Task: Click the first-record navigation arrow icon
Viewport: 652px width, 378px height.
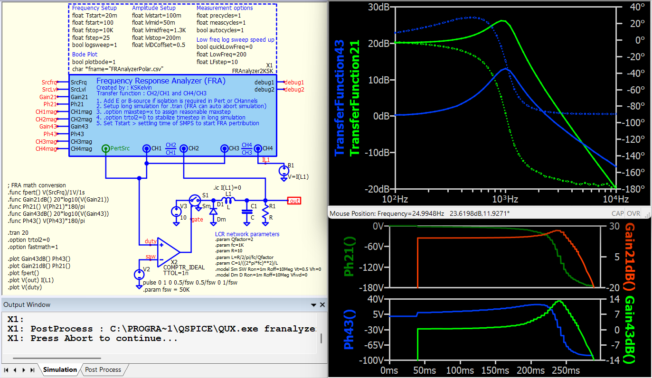Action: pos(6,369)
